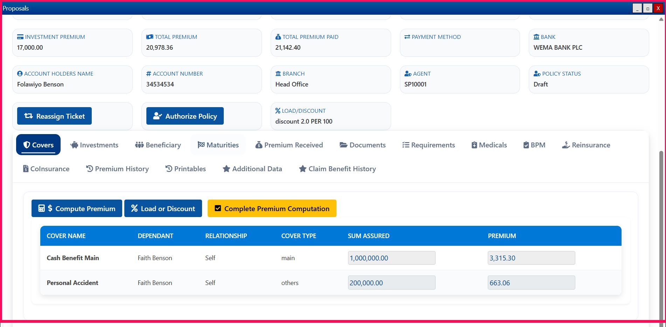
Task: Click the Account Number hash icon
Action: (x=149, y=74)
